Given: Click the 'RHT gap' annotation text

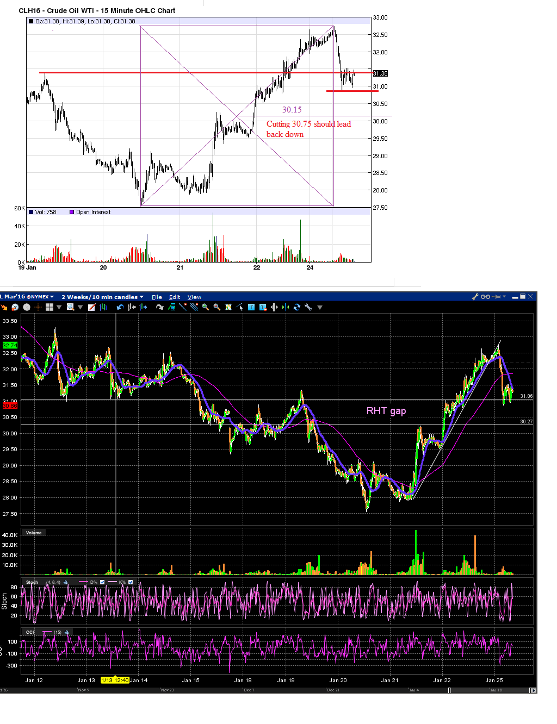Looking at the screenshot, I should tap(386, 410).
